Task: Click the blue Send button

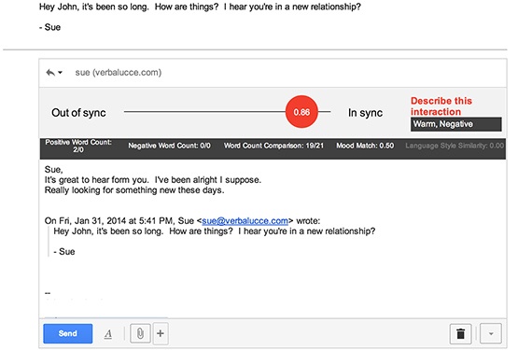Action: click(x=68, y=333)
